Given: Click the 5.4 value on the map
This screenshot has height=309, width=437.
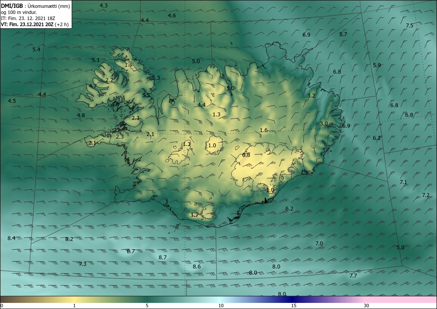Looking at the screenshot, I should (36, 49).
